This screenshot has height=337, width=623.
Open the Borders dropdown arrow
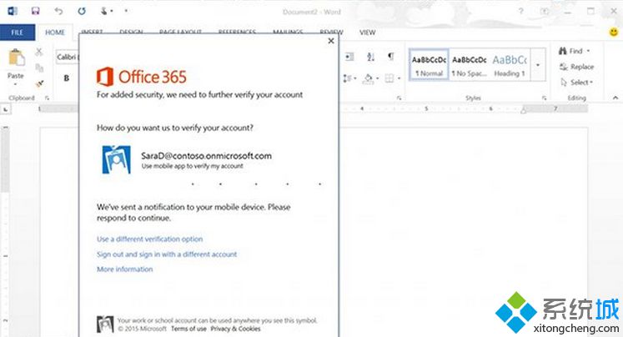pos(399,78)
